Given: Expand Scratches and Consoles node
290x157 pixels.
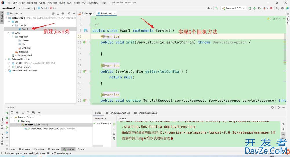Looking at the screenshot, I should (x=6, y=71).
